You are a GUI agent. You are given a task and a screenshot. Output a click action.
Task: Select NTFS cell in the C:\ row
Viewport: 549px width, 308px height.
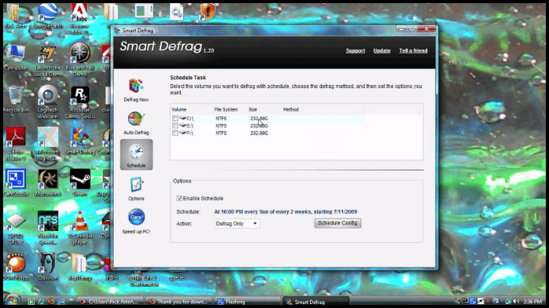(x=221, y=119)
